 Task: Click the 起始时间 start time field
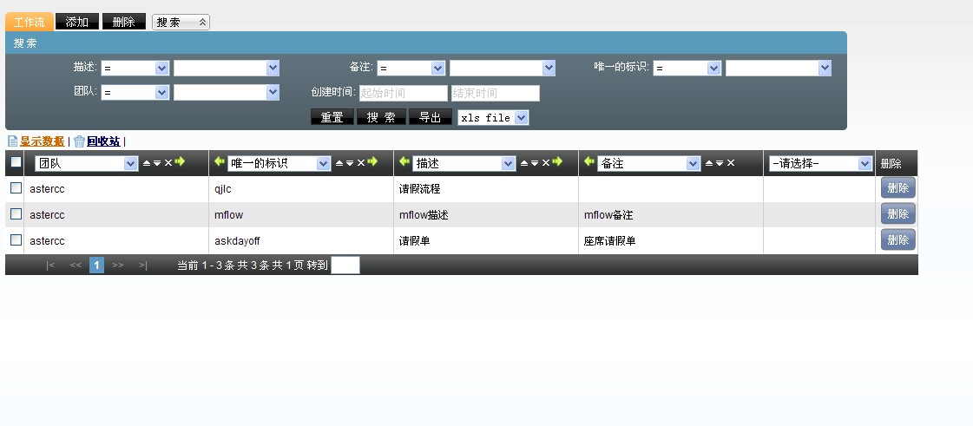(403, 93)
